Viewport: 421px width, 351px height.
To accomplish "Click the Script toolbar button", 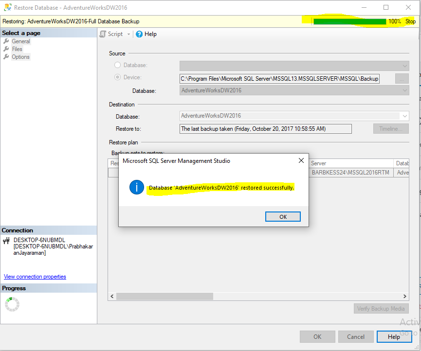I will (x=111, y=34).
